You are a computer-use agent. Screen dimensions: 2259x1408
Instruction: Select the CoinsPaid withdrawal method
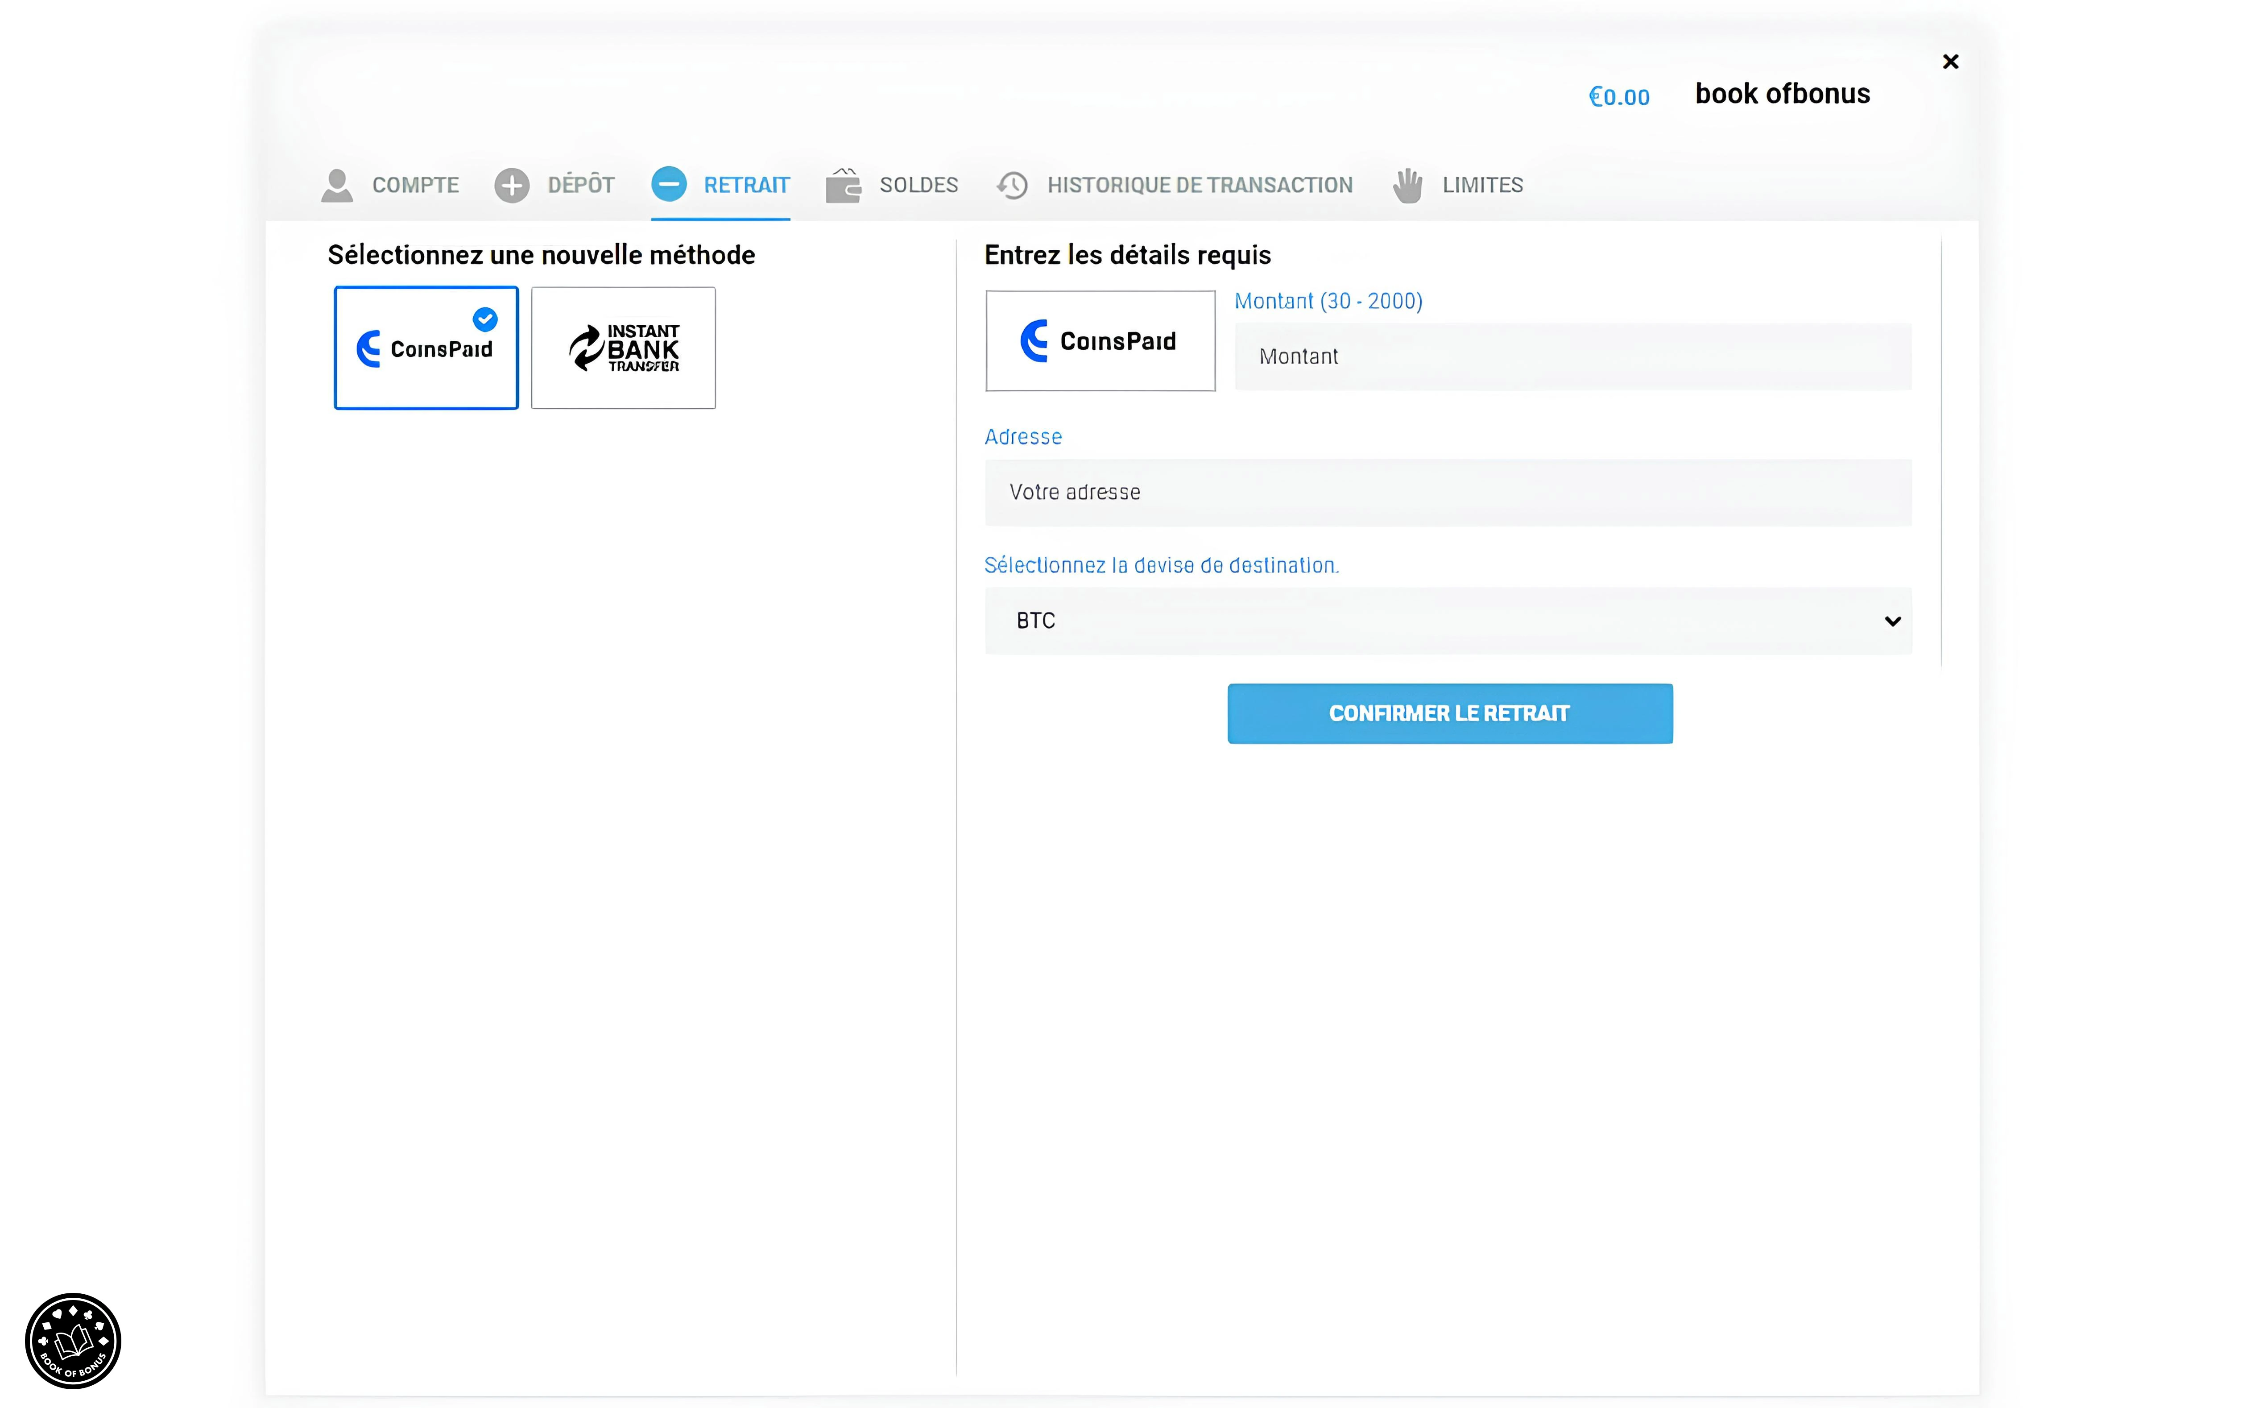[426, 348]
